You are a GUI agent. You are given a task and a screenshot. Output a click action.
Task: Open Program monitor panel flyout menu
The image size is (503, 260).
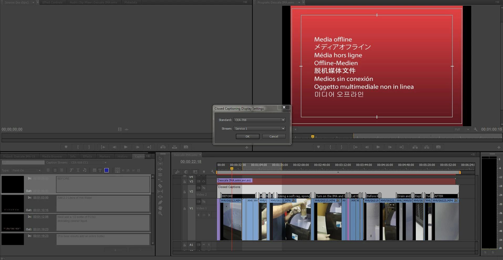click(497, 2)
